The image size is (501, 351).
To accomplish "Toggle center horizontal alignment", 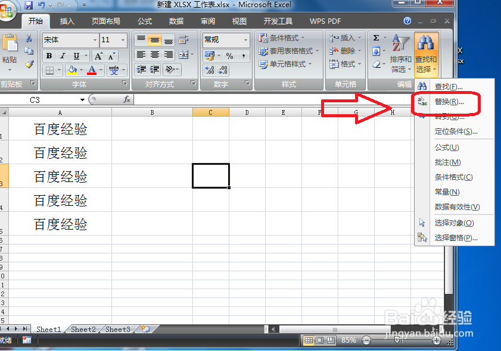I will coord(155,55).
